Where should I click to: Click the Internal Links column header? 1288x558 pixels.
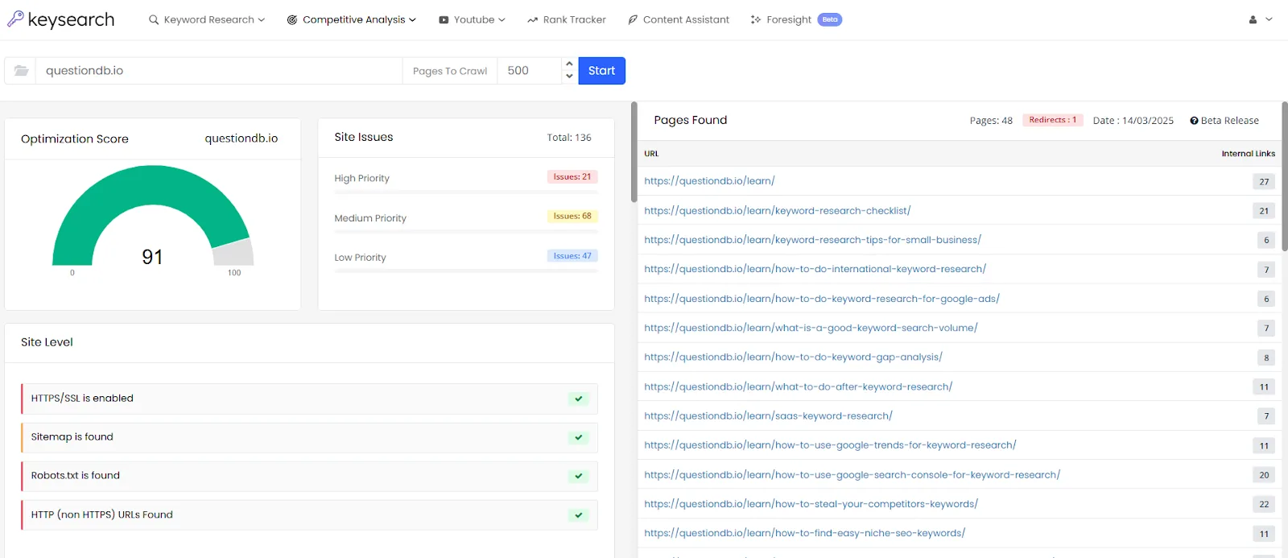pyautogui.click(x=1248, y=154)
